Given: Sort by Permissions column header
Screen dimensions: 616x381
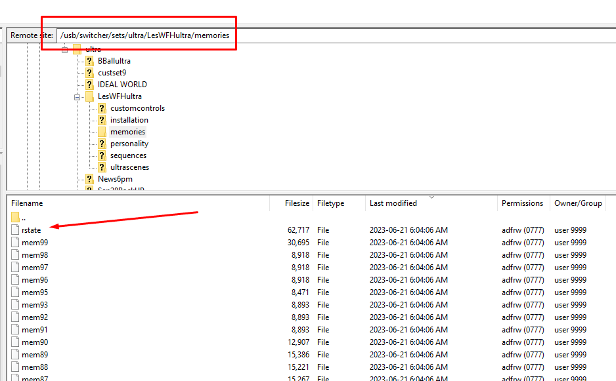Looking at the screenshot, I should point(523,203).
